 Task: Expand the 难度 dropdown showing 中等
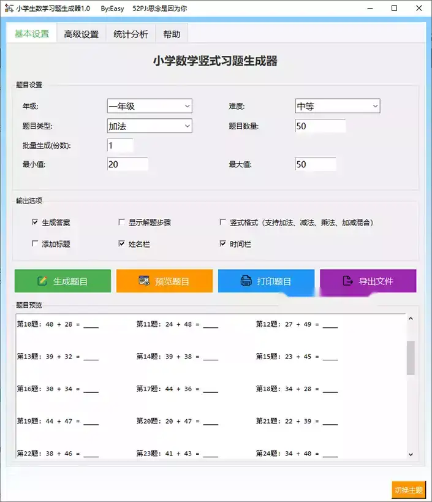(337, 106)
